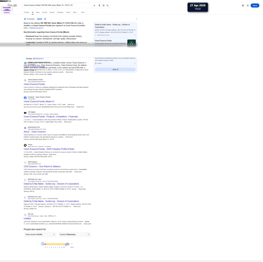Open Green Essence Florida website result
This screenshot has height=262, width=263.
34,84
